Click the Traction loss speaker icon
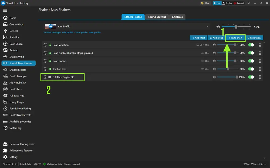The image size is (270, 168). tap(214, 69)
